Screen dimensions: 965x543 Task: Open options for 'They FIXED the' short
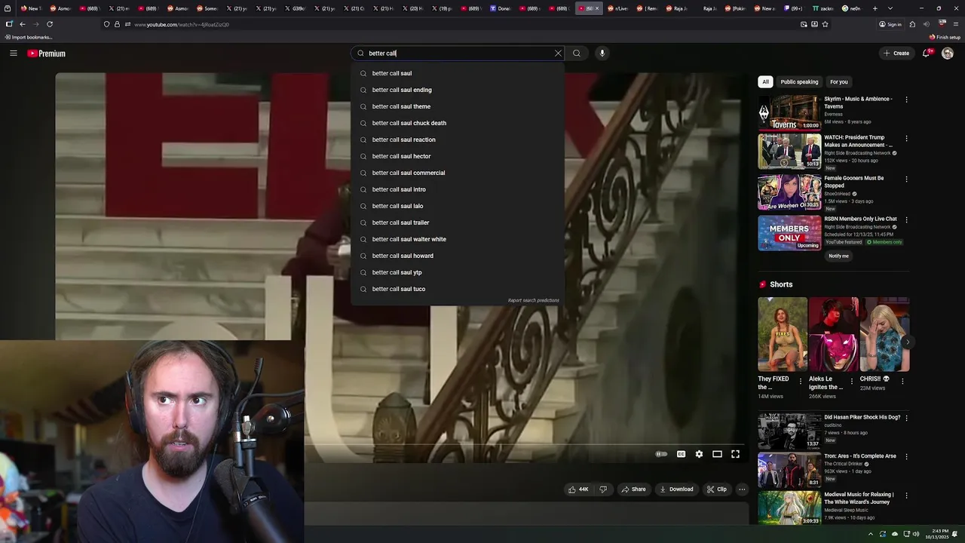[x=801, y=382]
